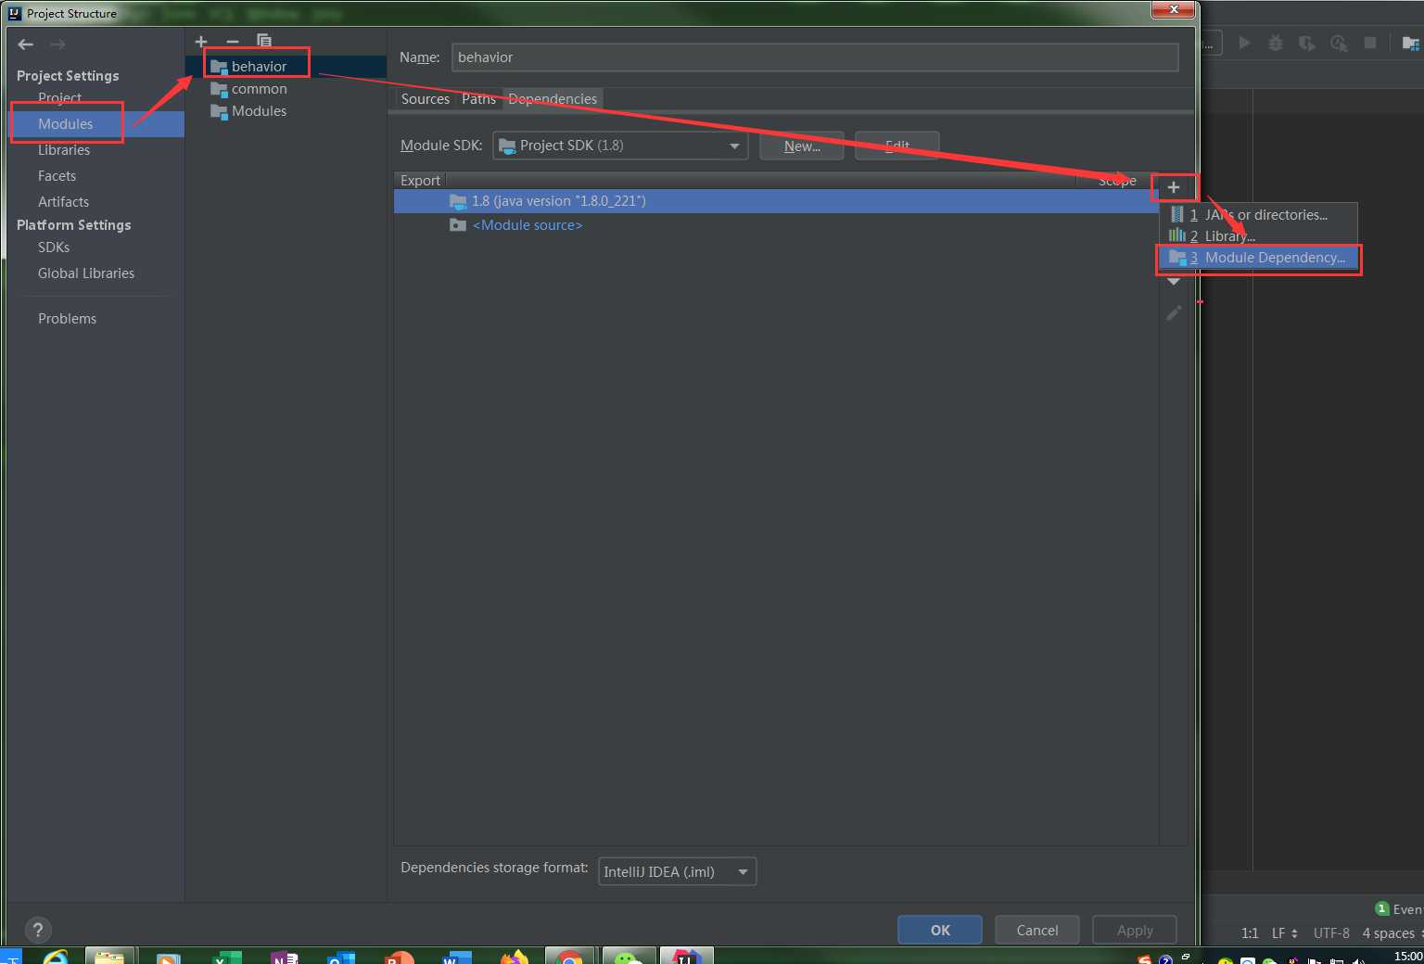Open the 4 spaces indent selector
1424x964 pixels.
(1392, 933)
